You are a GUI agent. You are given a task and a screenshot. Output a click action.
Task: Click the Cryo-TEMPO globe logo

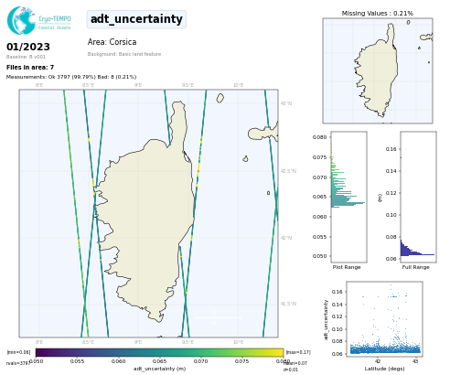pos(21,20)
